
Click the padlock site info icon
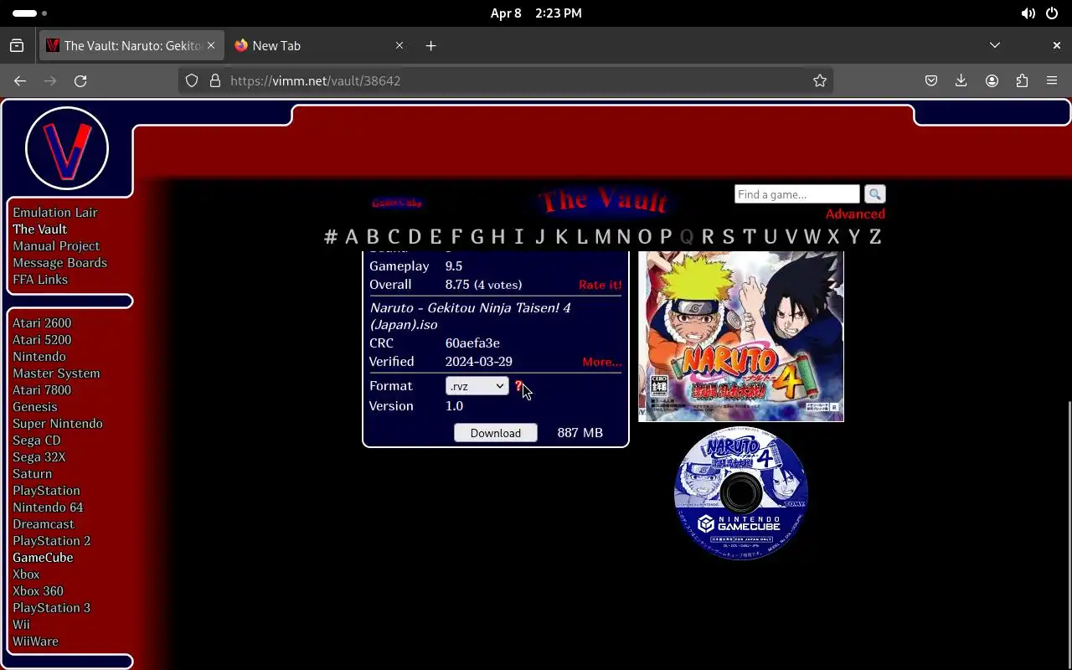(214, 80)
